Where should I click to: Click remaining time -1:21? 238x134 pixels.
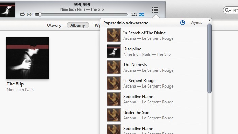click(133, 15)
